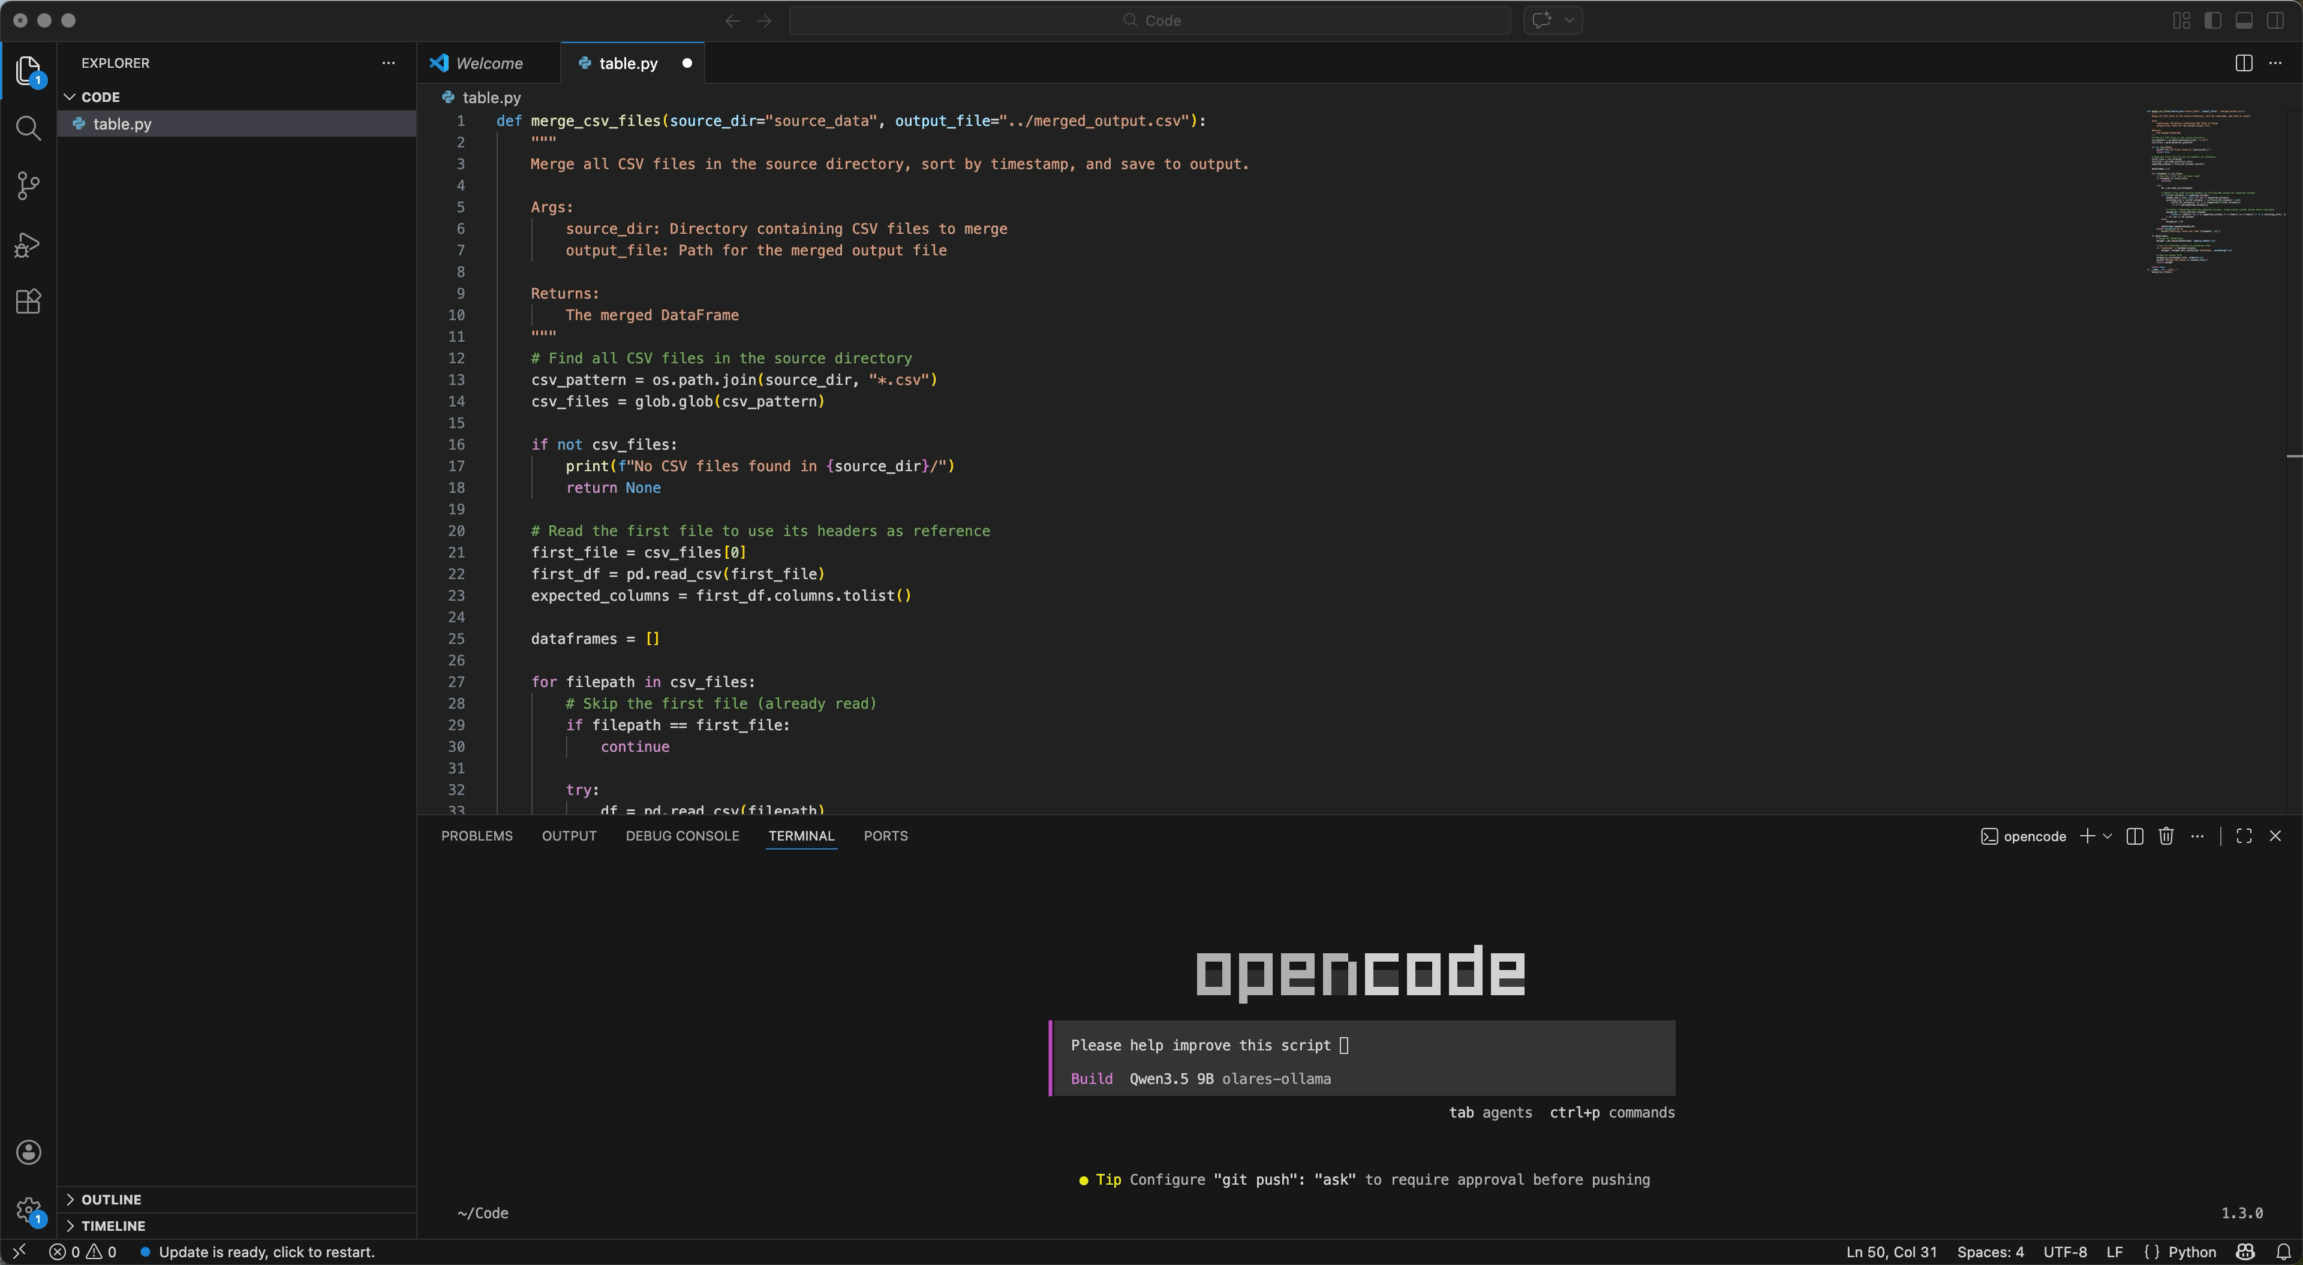Open the Accounts icon in the sidebar

pos(28,1152)
